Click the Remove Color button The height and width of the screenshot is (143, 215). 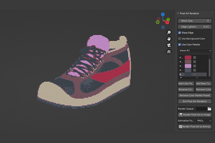[x=204, y=89]
